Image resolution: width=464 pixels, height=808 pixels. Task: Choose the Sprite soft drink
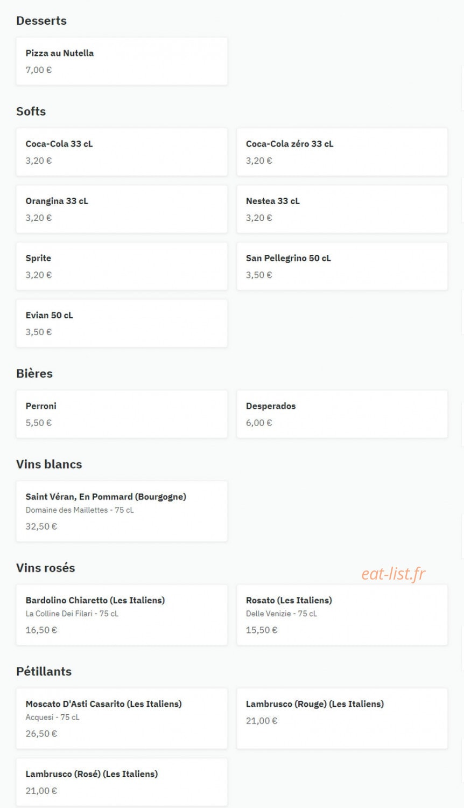click(x=122, y=266)
